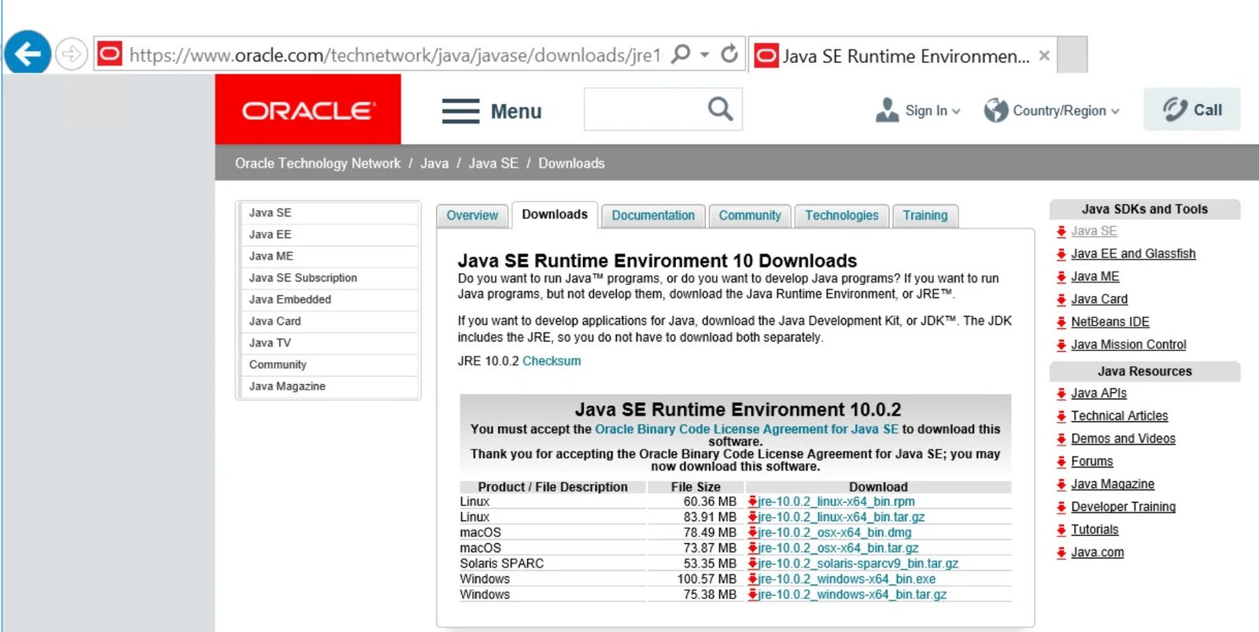
Task: Close the Java SE Runtime Environment tab
Action: [x=1044, y=56]
